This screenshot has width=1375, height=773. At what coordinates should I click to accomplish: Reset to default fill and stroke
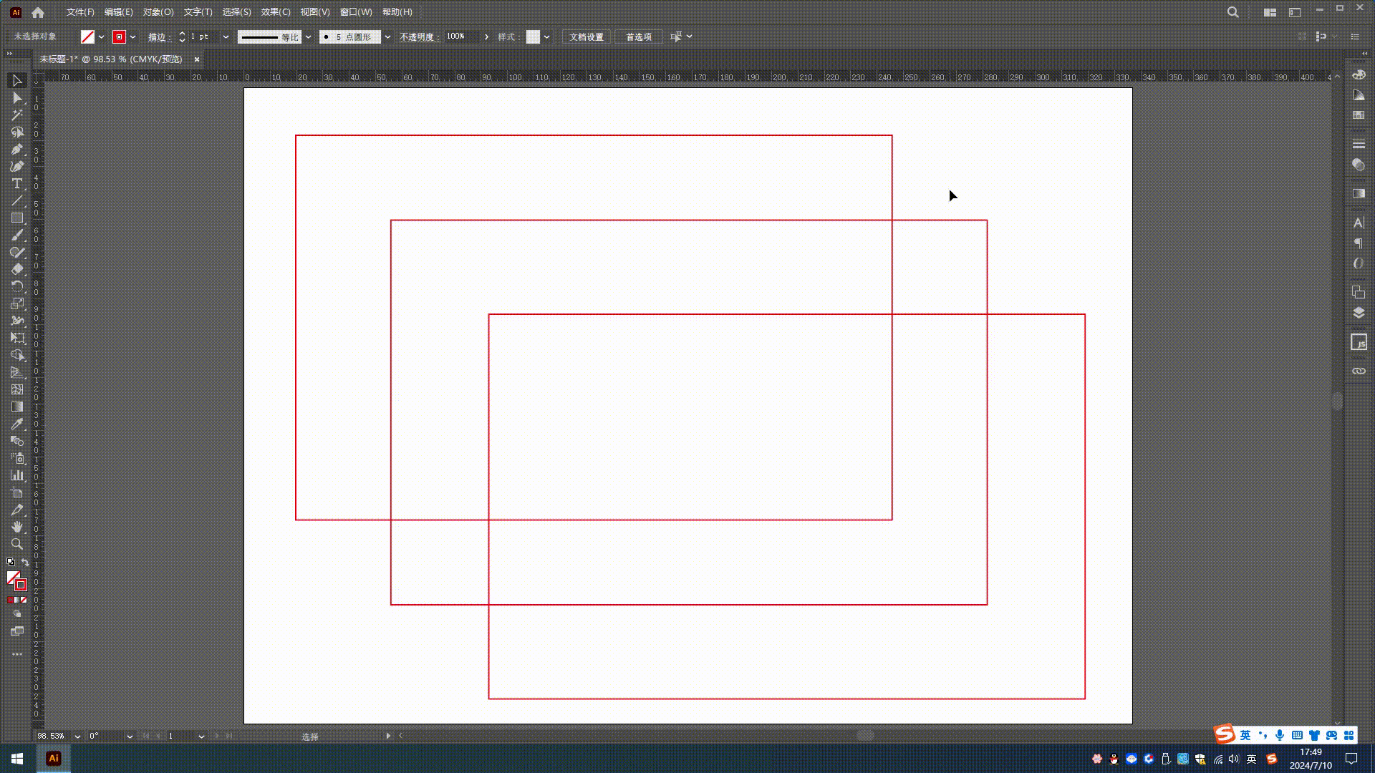[x=11, y=563]
